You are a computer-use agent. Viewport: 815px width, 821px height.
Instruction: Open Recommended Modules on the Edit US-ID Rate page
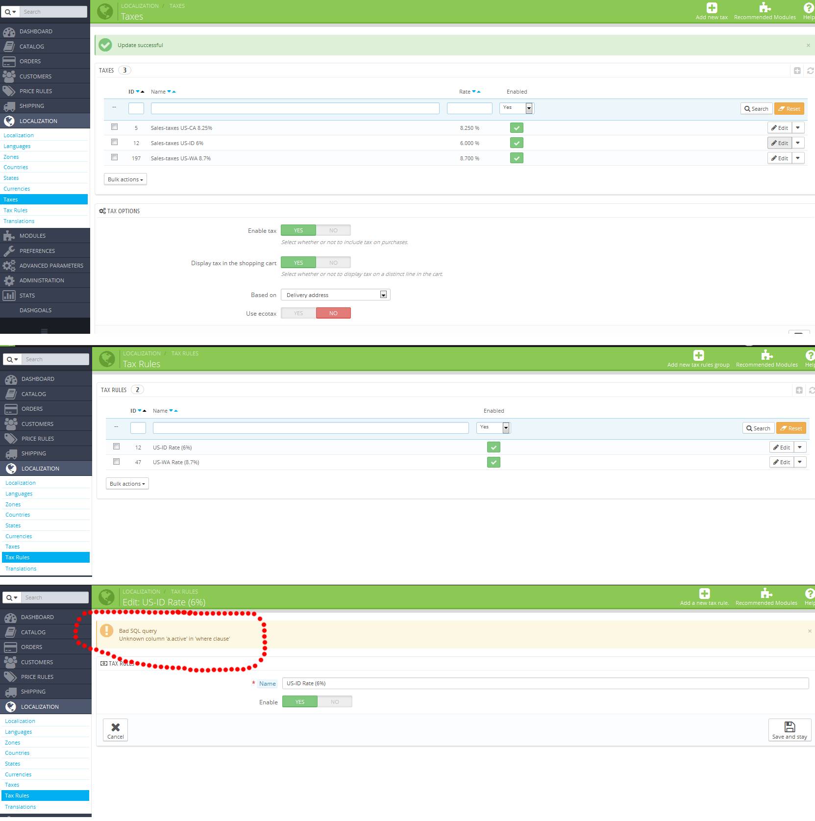click(766, 597)
